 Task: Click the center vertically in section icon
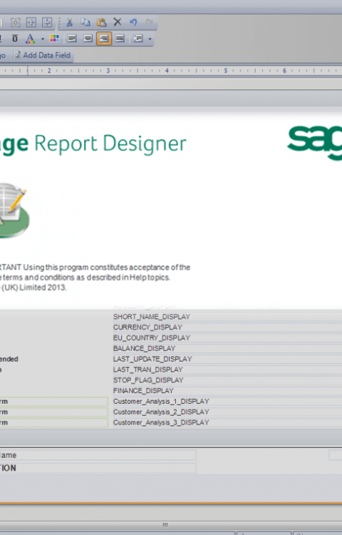point(47,23)
